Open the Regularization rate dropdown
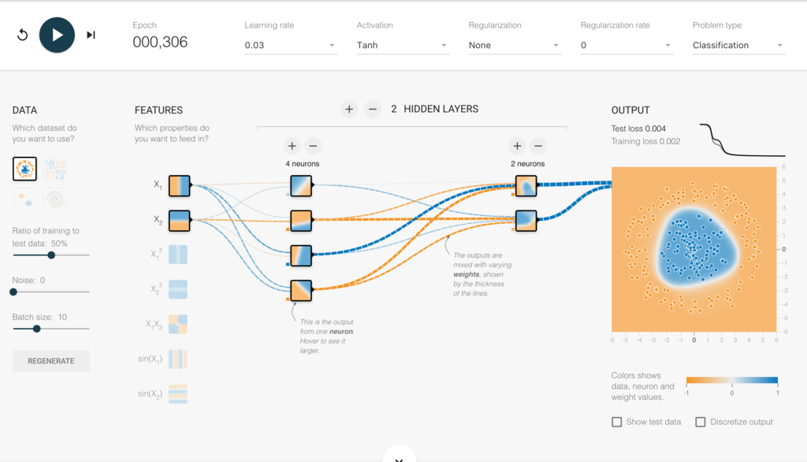The height and width of the screenshot is (462, 807). tap(627, 45)
